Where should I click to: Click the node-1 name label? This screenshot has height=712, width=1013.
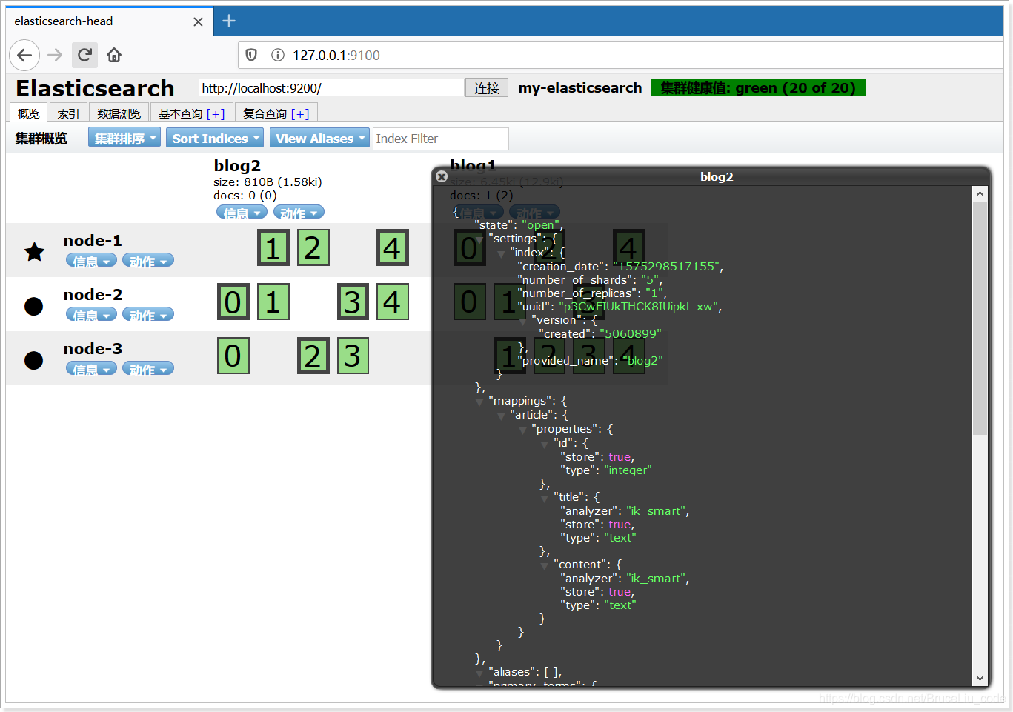[93, 240]
